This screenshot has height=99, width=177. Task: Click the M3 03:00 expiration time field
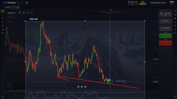pyautogui.click(x=165, y=14)
